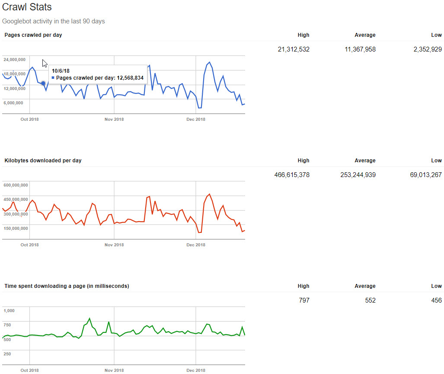This screenshot has height=374, width=444.
Task: Click the High column header for download time
Action: click(303, 286)
